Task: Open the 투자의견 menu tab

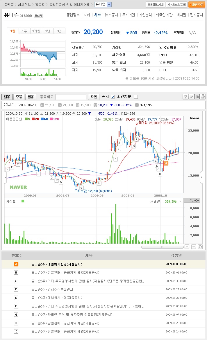Action: (x=129, y=15)
